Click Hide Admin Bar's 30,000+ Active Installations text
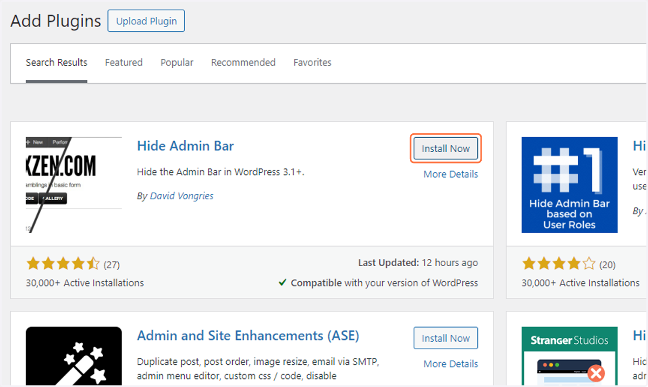Screen dimensions: 648x387 pyautogui.click(x=85, y=283)
